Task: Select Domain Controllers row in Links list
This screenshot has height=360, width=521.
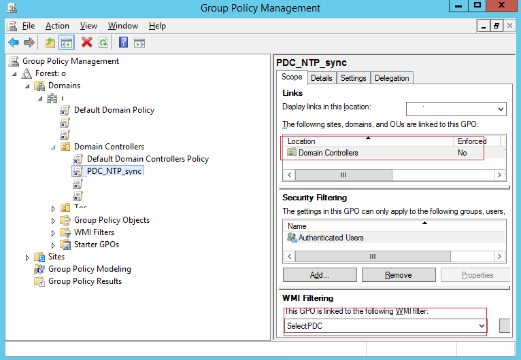Action: click(394, 153)
